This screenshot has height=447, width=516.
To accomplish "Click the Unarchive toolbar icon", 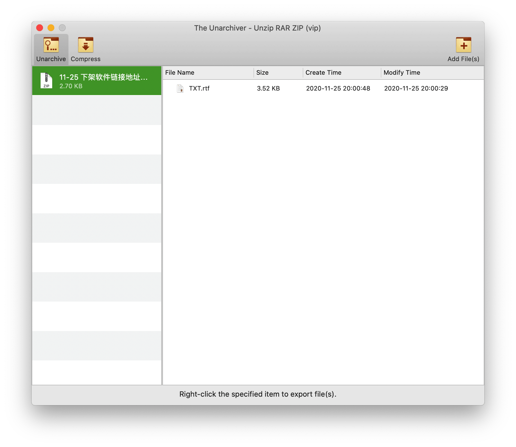I will (x=51, y=45).
